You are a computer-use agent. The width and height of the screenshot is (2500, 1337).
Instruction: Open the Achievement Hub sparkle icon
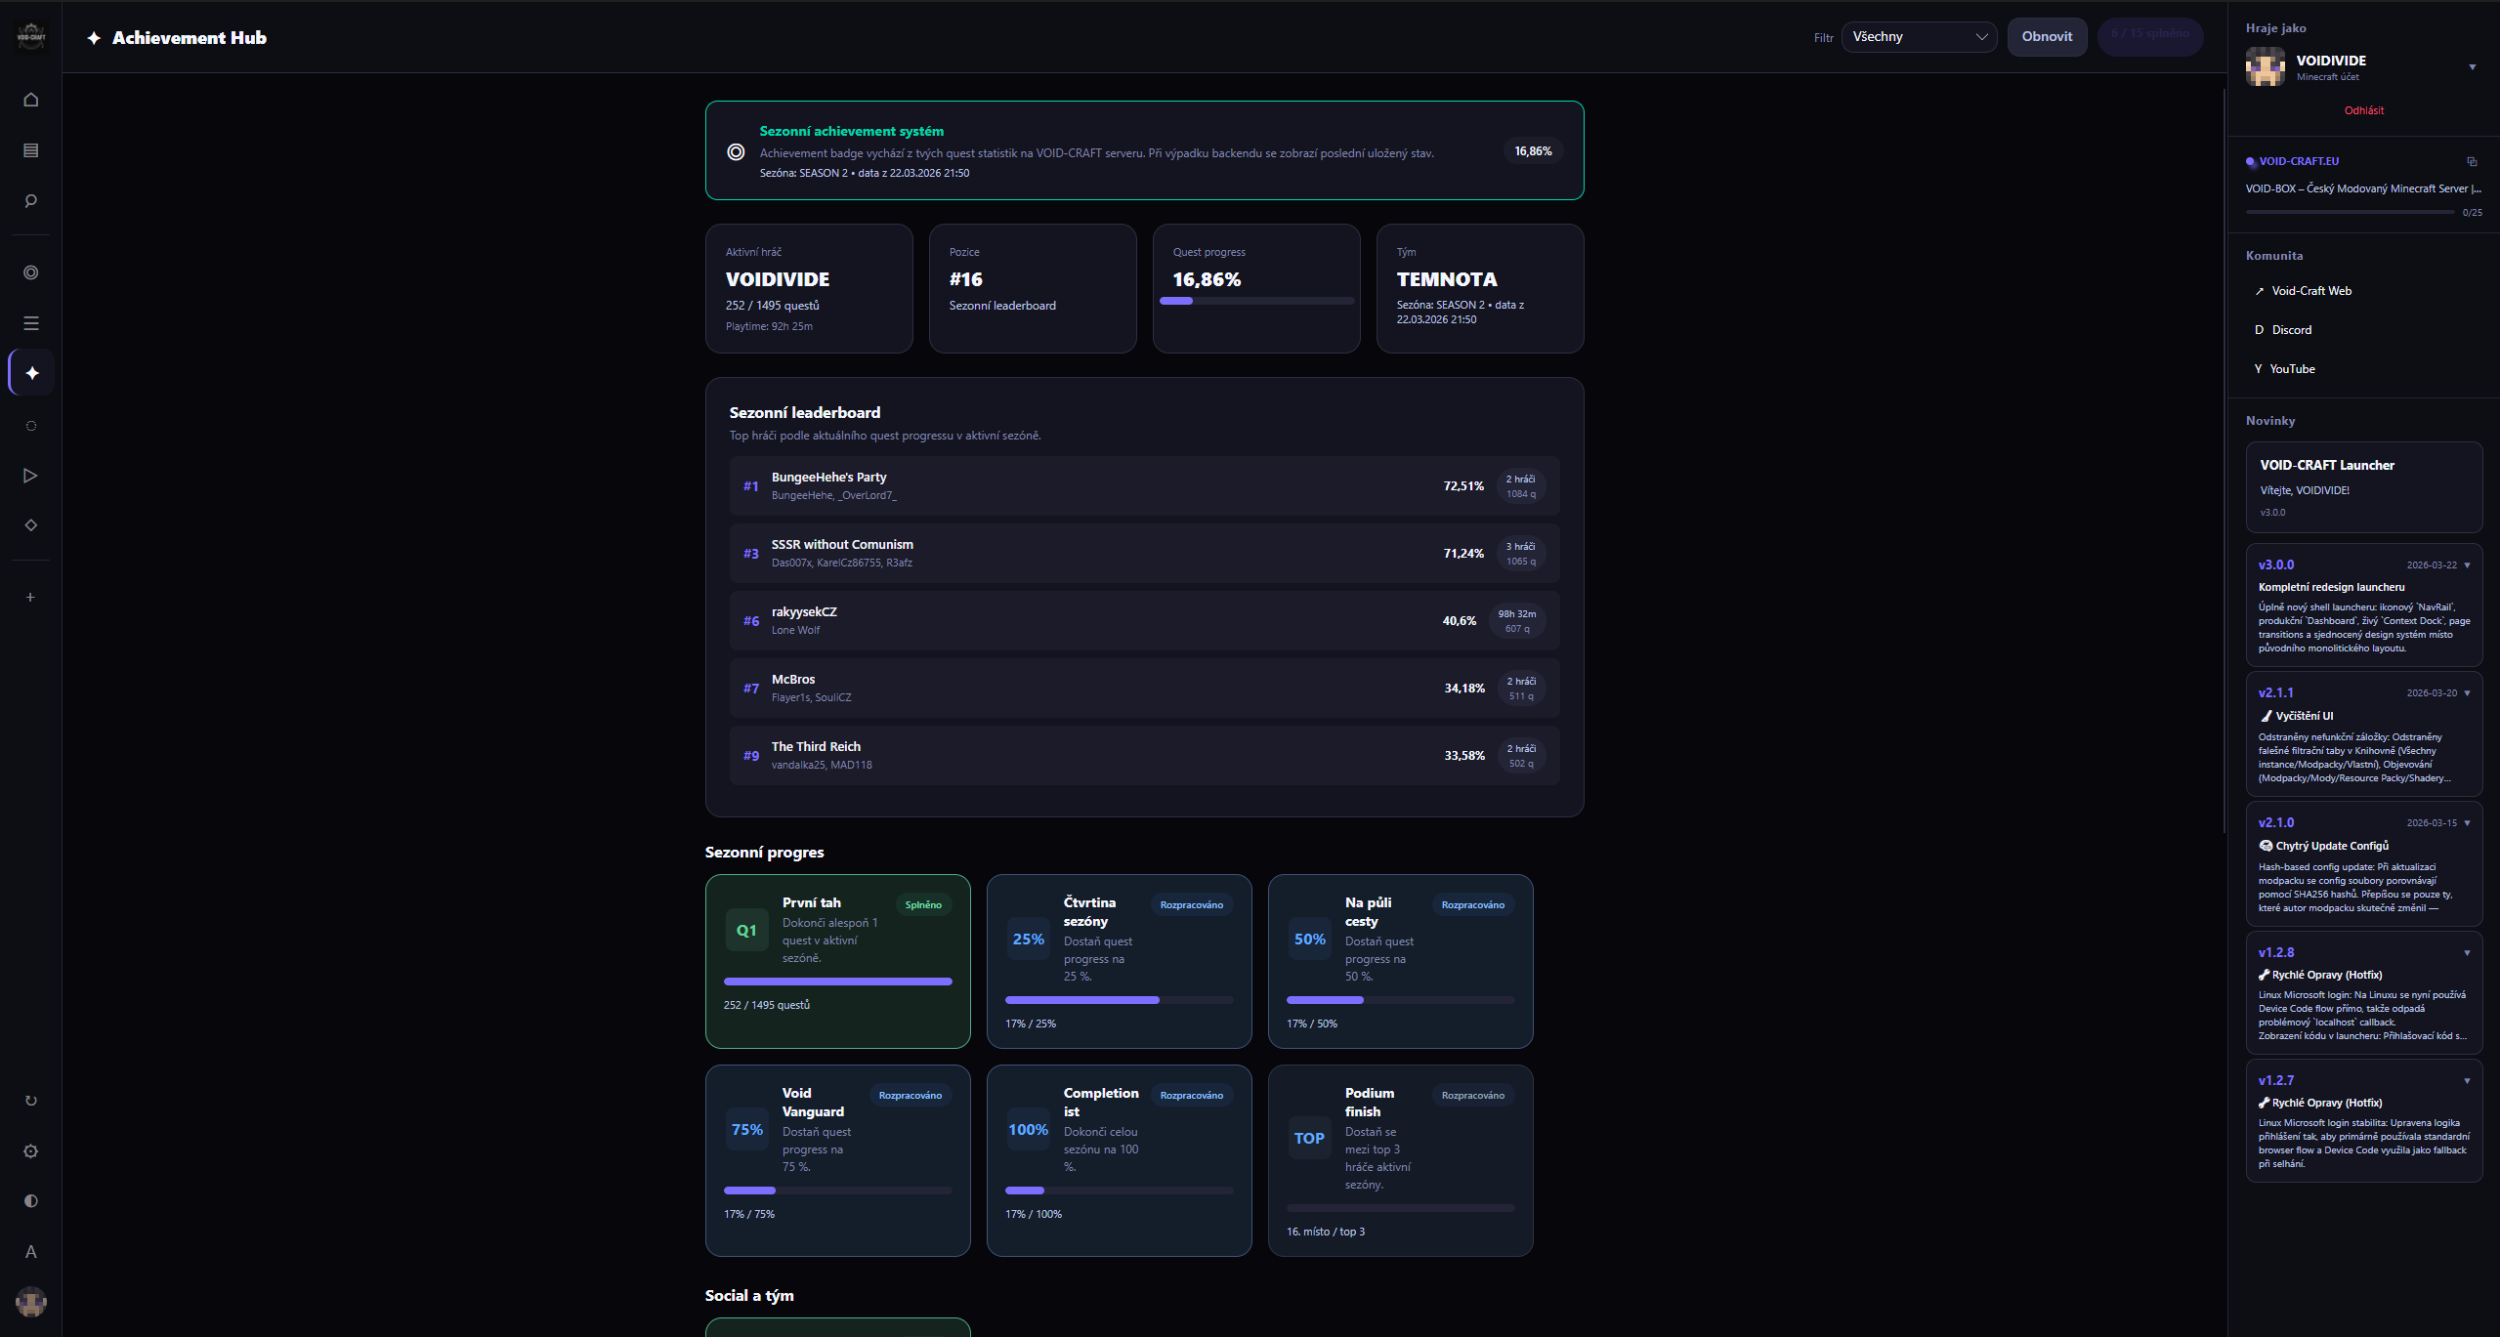tap(30, 372)
